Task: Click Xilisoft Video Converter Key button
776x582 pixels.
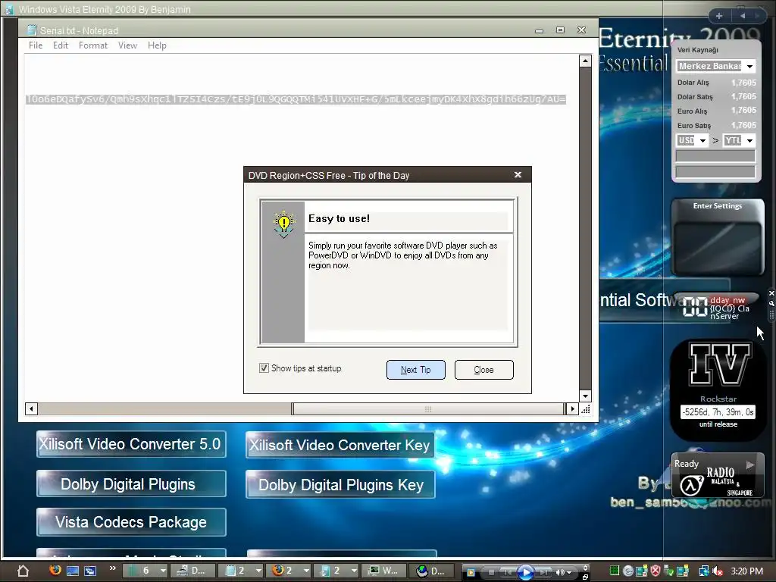Action: click(340, 445)
